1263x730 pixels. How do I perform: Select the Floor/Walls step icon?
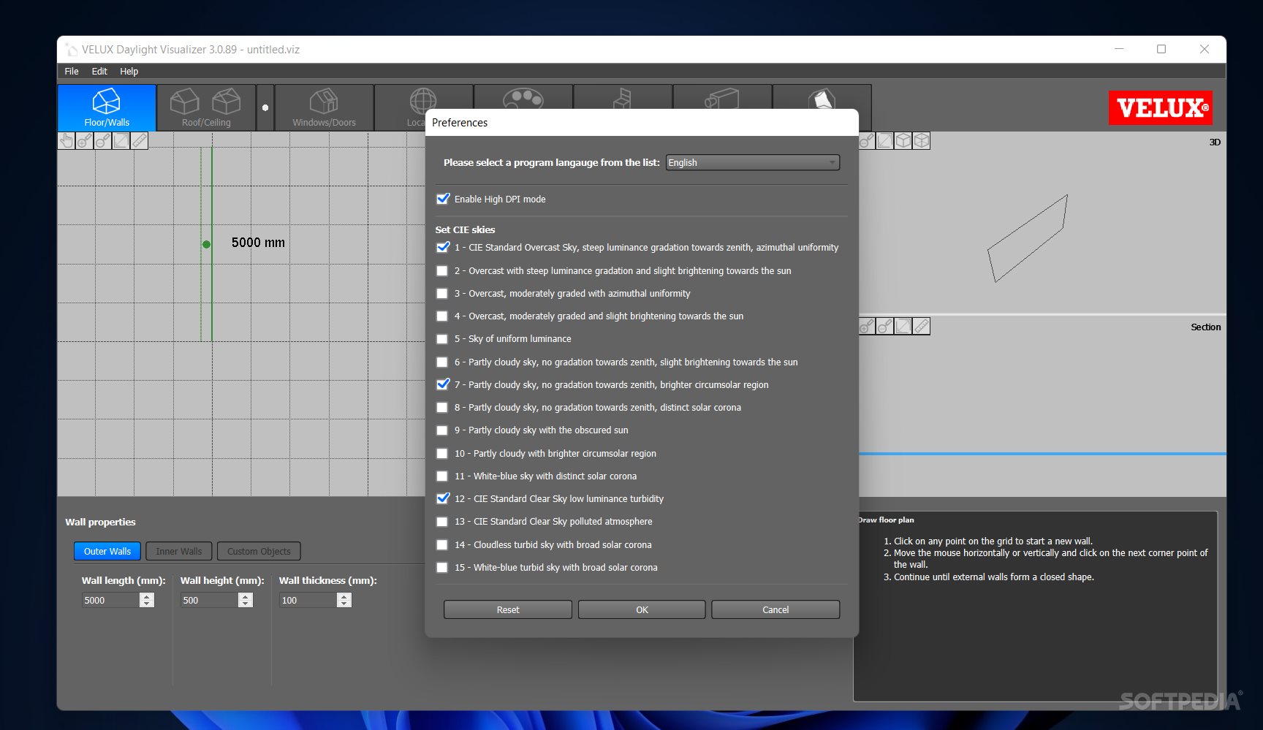107,107
